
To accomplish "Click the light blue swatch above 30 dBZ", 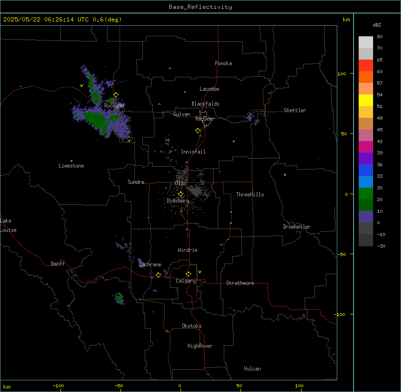I will (366, 182).
